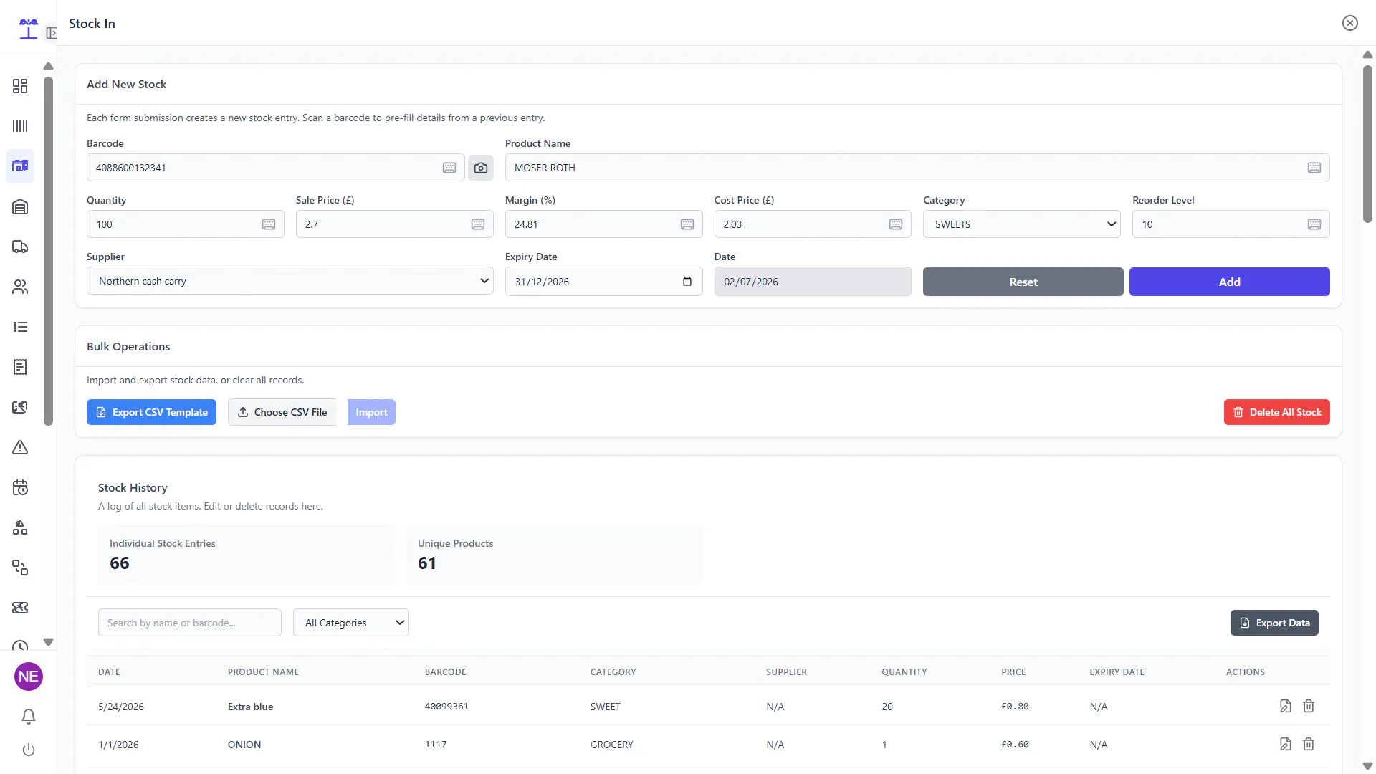Image resolution: width=1376 pixels, height=774 pixels.
Task: Close the Stock In panel
Action: tap(1350, 23)
